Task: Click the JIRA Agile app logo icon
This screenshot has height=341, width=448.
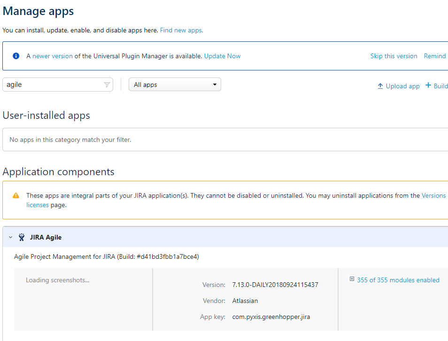Action: [22, 237]
